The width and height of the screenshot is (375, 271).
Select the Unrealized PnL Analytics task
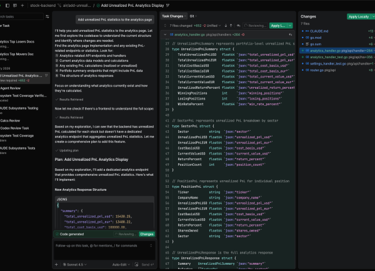click(x=25, y=78)
